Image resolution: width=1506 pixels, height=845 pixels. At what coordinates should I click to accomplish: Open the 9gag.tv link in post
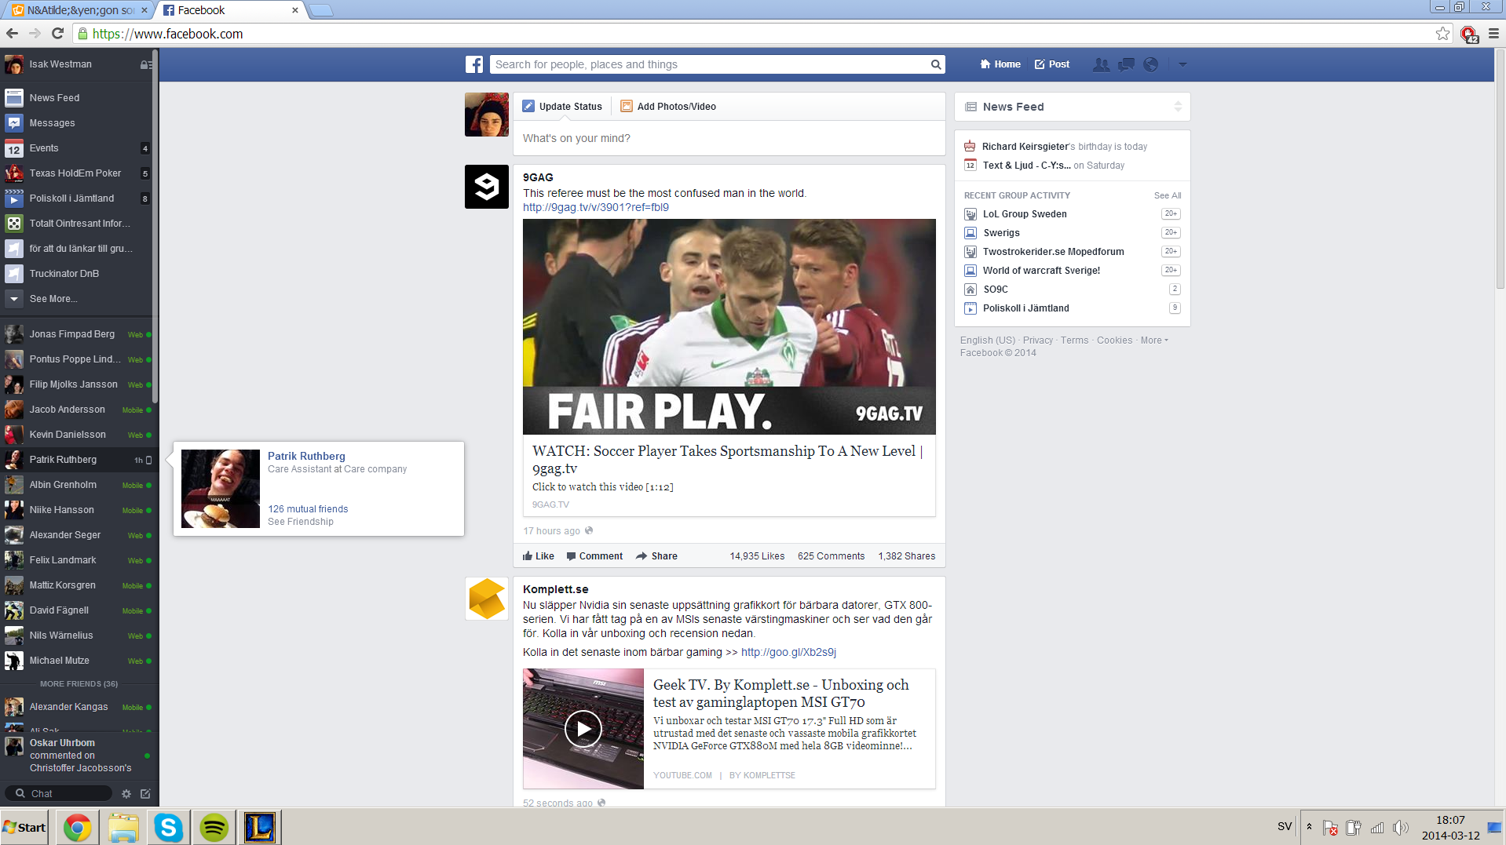click(596, 208)
